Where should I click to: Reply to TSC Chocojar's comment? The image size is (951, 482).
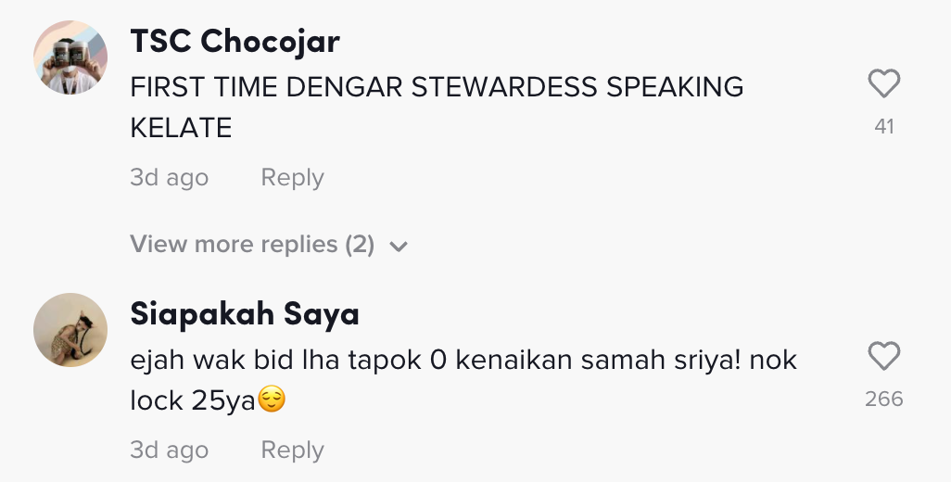tap(292, 177)
